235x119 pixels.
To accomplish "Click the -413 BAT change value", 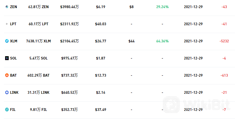I will pyautogui.click(x=224, y=75).
